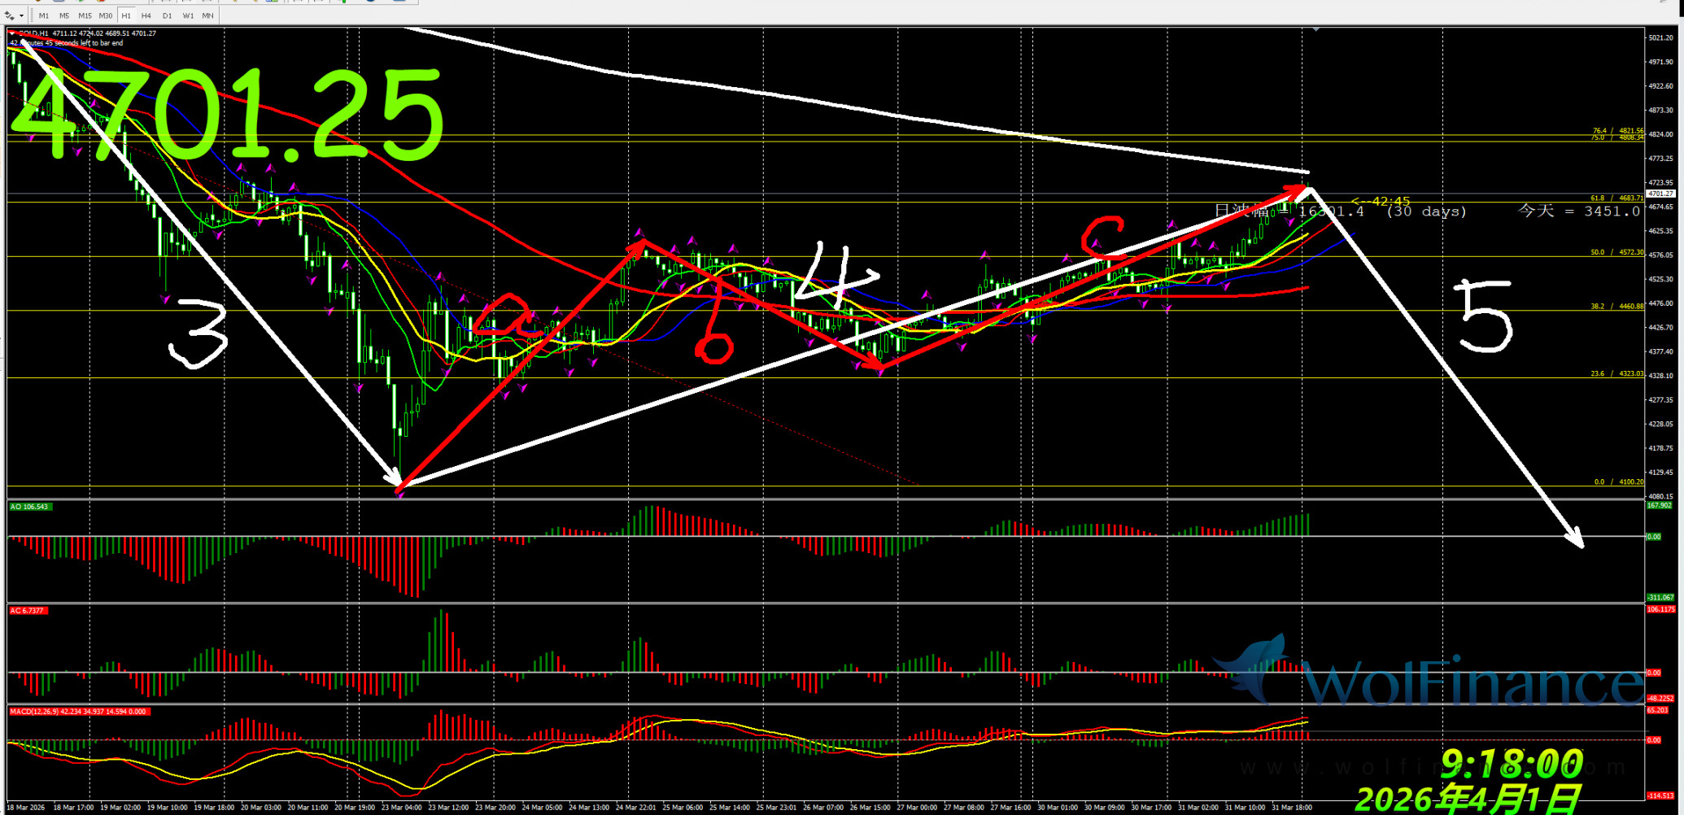
Task: Set timeframe to MN monthly
Action: click(208, 15)
